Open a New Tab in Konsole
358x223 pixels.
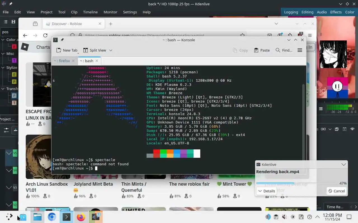pos(67,50)
